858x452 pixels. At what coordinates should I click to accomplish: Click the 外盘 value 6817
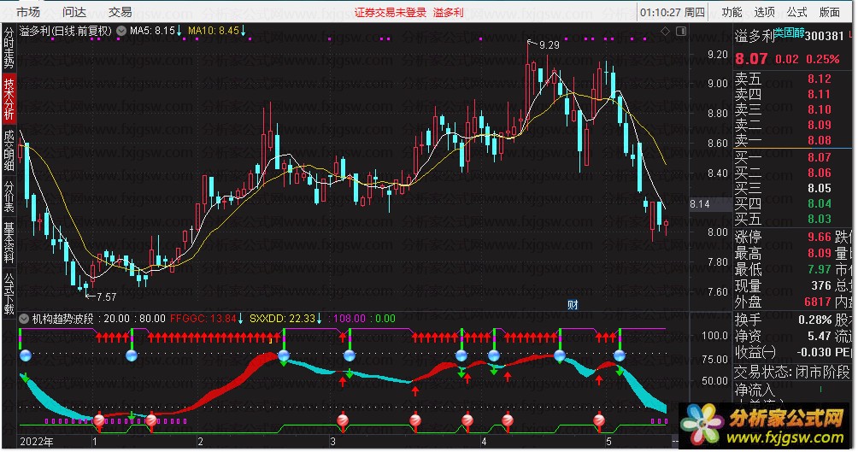pyautogui.click(x=818, y=302)
